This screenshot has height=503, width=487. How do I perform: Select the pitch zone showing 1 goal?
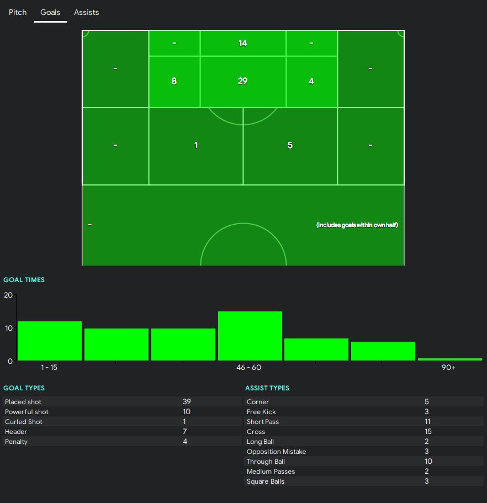pos(196,145)
